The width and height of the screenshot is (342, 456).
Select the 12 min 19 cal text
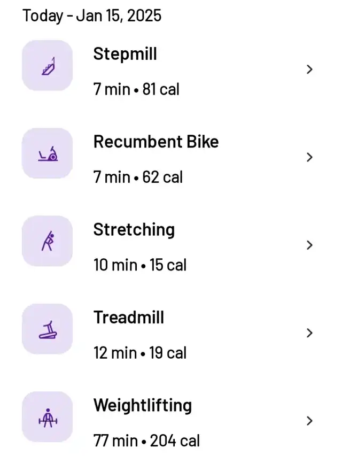click(x=140, y=352)
